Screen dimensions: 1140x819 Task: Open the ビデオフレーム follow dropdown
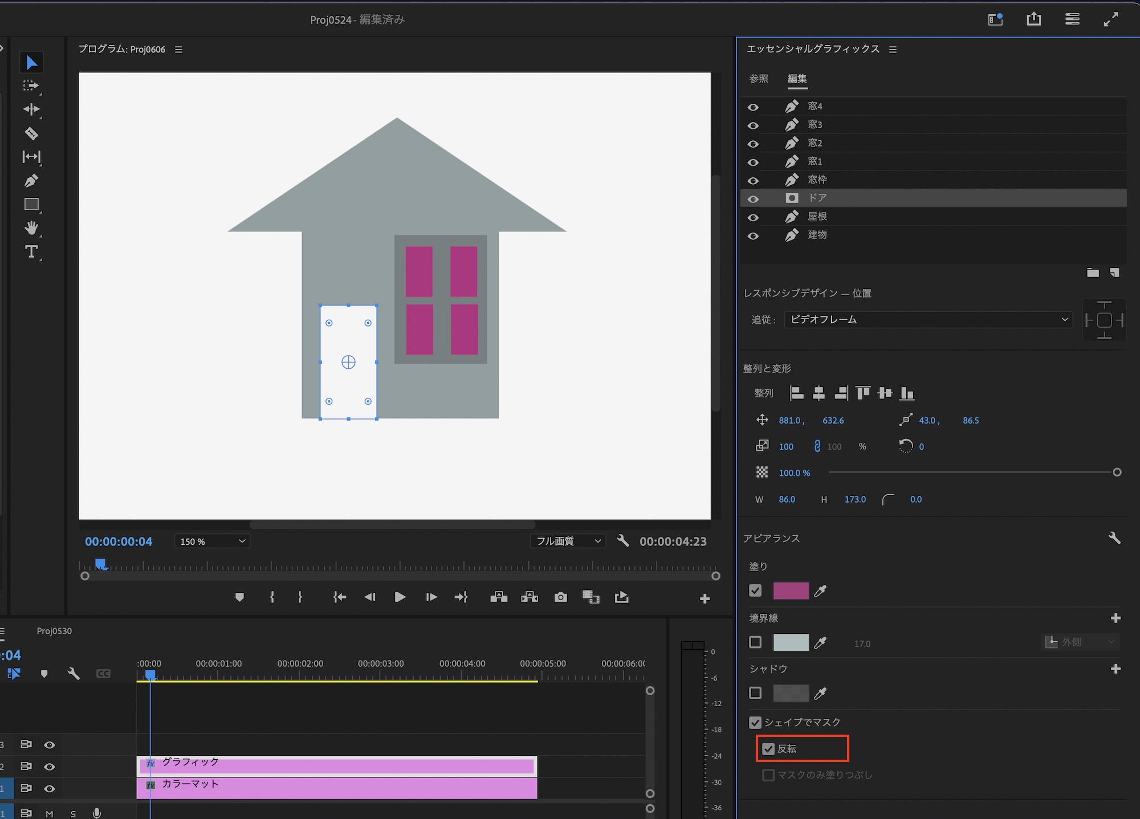pyautogui.click(x=928, y=320)
